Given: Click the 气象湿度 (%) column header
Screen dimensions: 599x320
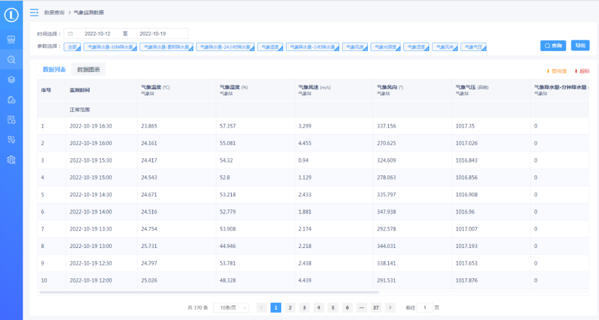Looking at the screenshot, I should pyautogui.click(x=255, y=90).
